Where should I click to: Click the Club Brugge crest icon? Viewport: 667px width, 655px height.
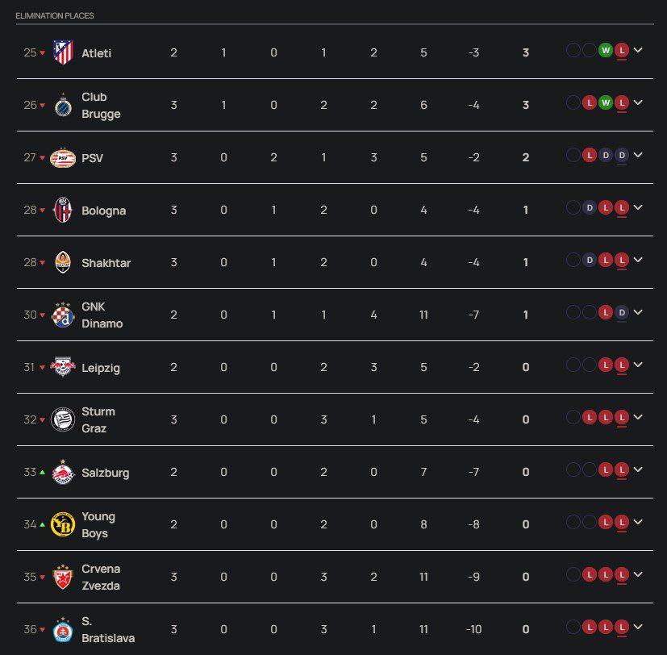coord(62,105)
